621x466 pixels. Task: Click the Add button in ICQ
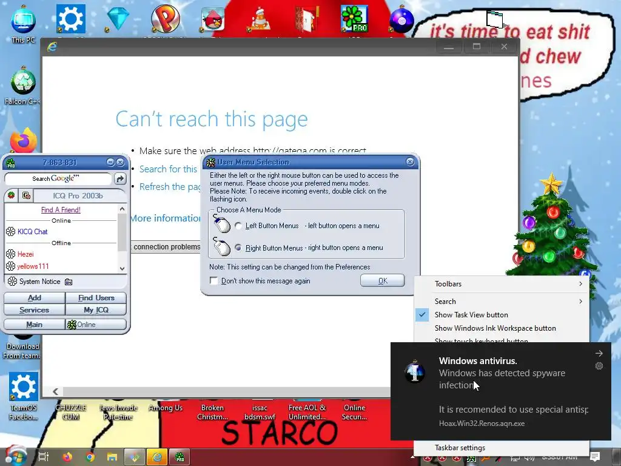35,297
